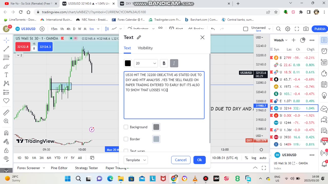Image resolution: width=328 pixels, height=184 pixels.
Task: Enable the Background checkbox
Action: (126, 127)
